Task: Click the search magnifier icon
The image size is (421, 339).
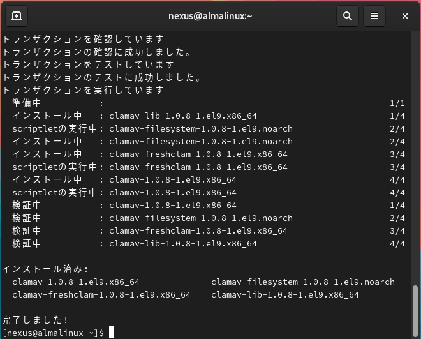Action: click(347, 17)
